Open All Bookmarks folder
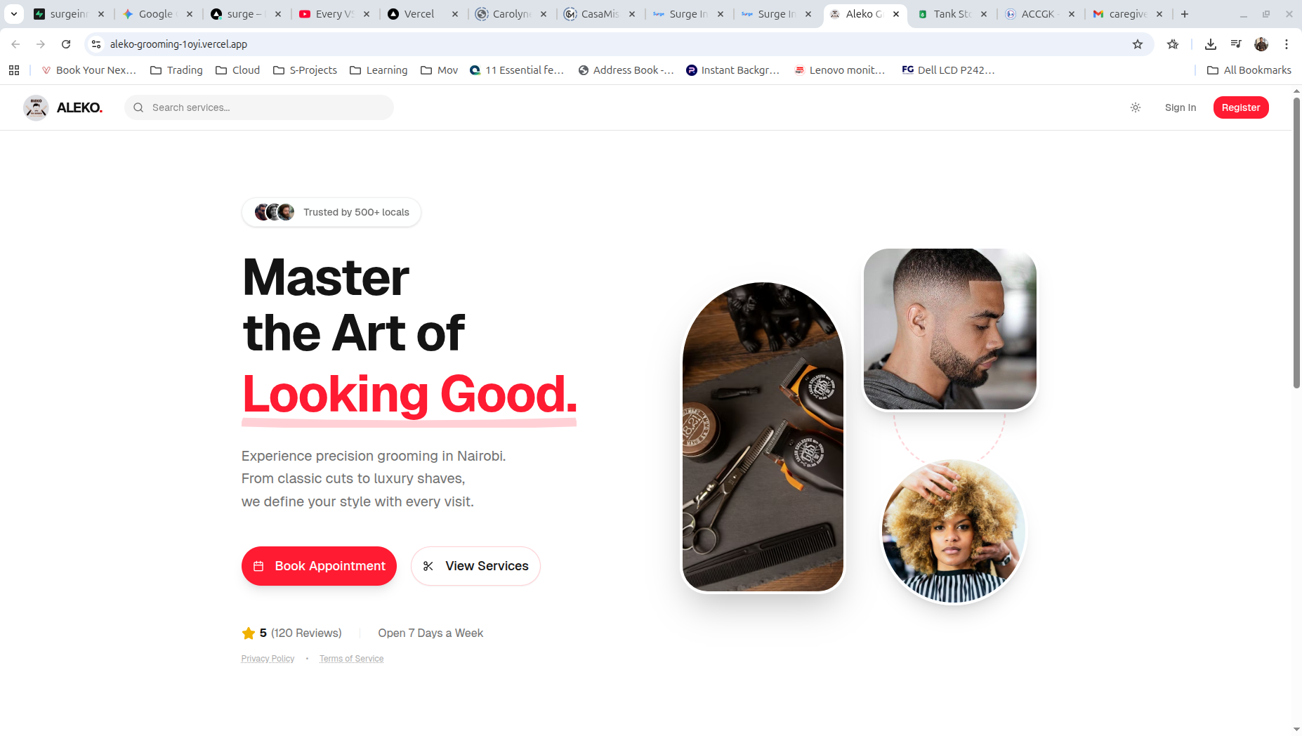1302x736 pixels. point(1249,70)
